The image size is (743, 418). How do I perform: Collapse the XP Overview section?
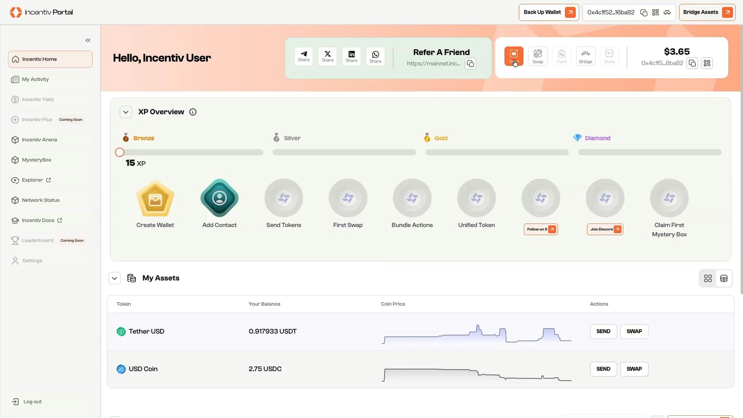pos(126,112)
